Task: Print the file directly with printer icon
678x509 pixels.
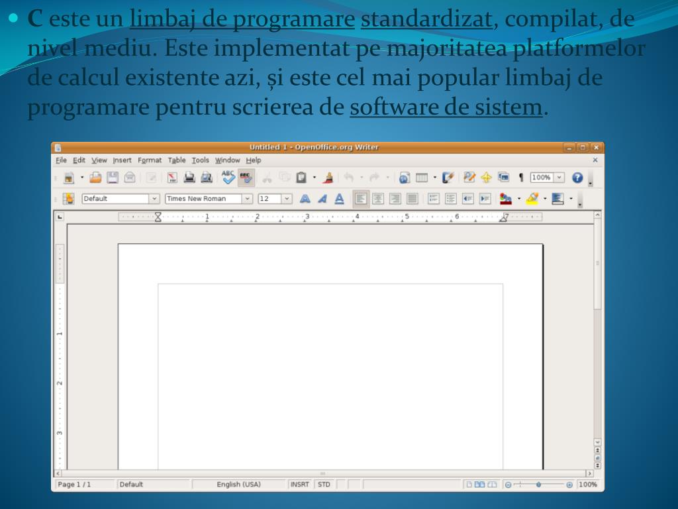Action: 189,178
